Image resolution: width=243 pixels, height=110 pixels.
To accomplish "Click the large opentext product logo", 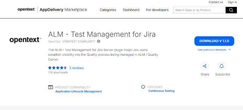I will pos(26,40).
